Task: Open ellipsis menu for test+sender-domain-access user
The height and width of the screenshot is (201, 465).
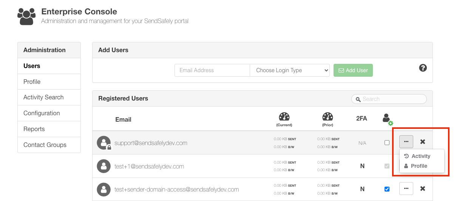Action: pyautogui.click(x=406, y=188)
